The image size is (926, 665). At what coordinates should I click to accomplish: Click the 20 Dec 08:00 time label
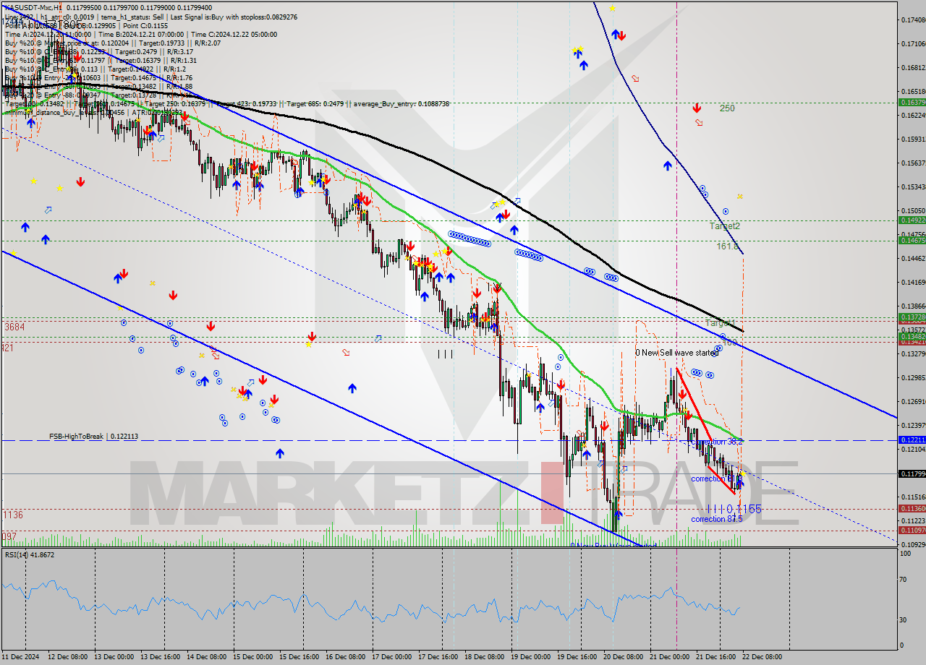coord(624,656)
